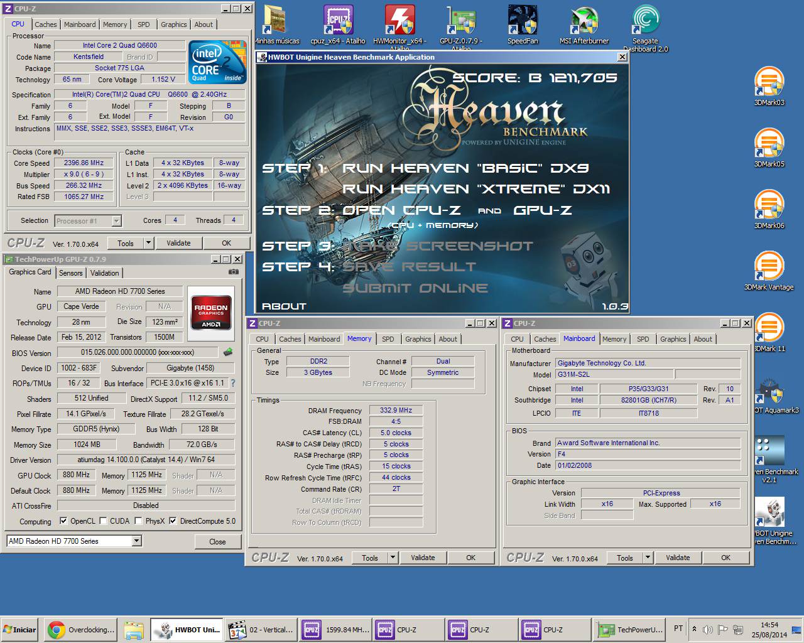Open SPD tab in top CPU-Z window
Viewport: 804px width, 643px height.
(x=144, y=24)
